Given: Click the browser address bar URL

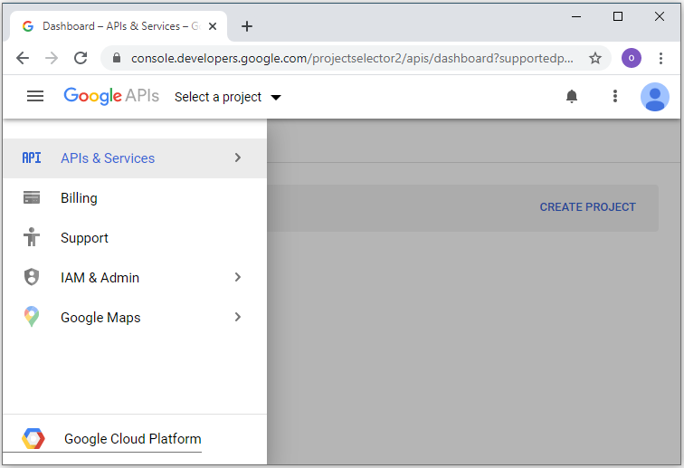Looking at the screenshot, I should (x=352, y=58).
